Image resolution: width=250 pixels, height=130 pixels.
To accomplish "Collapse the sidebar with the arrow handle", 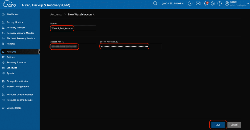I will click(x=39, y=52).
